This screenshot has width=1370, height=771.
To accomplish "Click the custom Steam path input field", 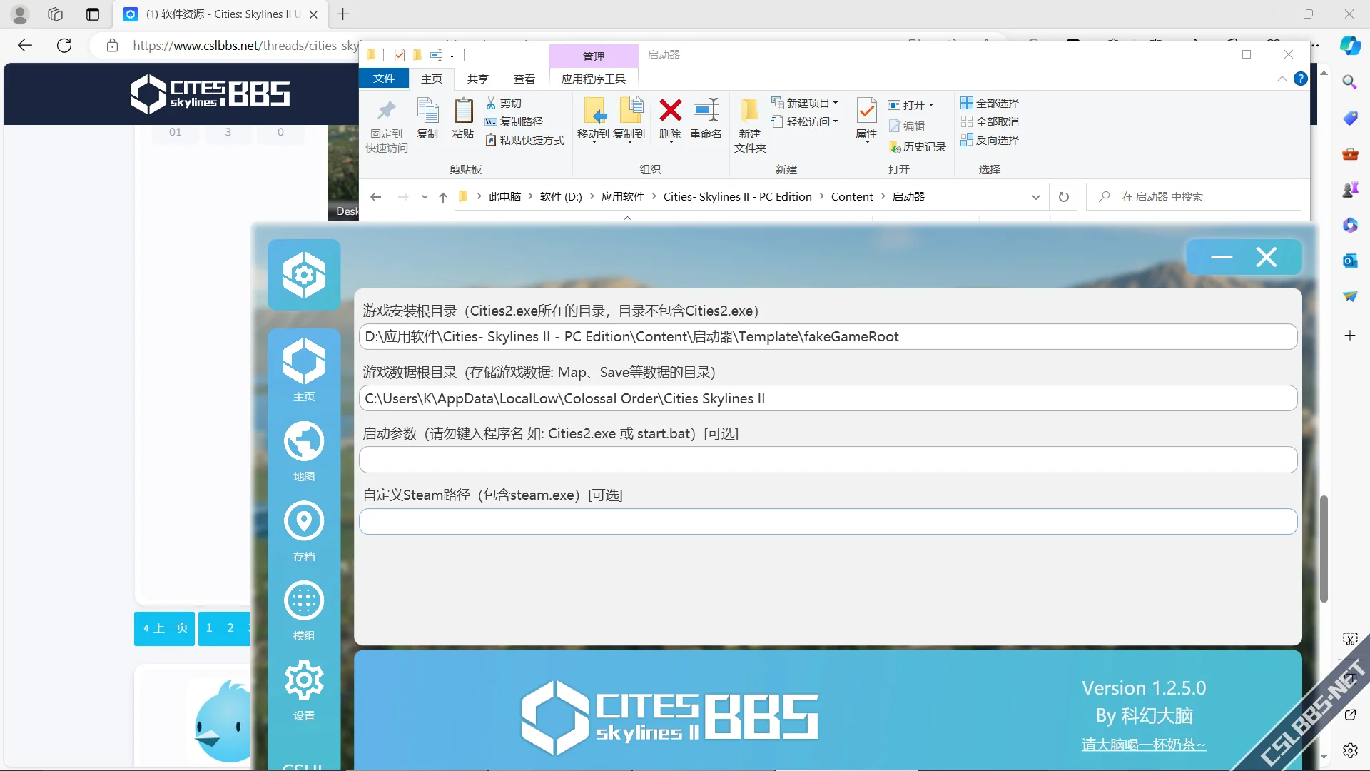I will pos(828,522).
